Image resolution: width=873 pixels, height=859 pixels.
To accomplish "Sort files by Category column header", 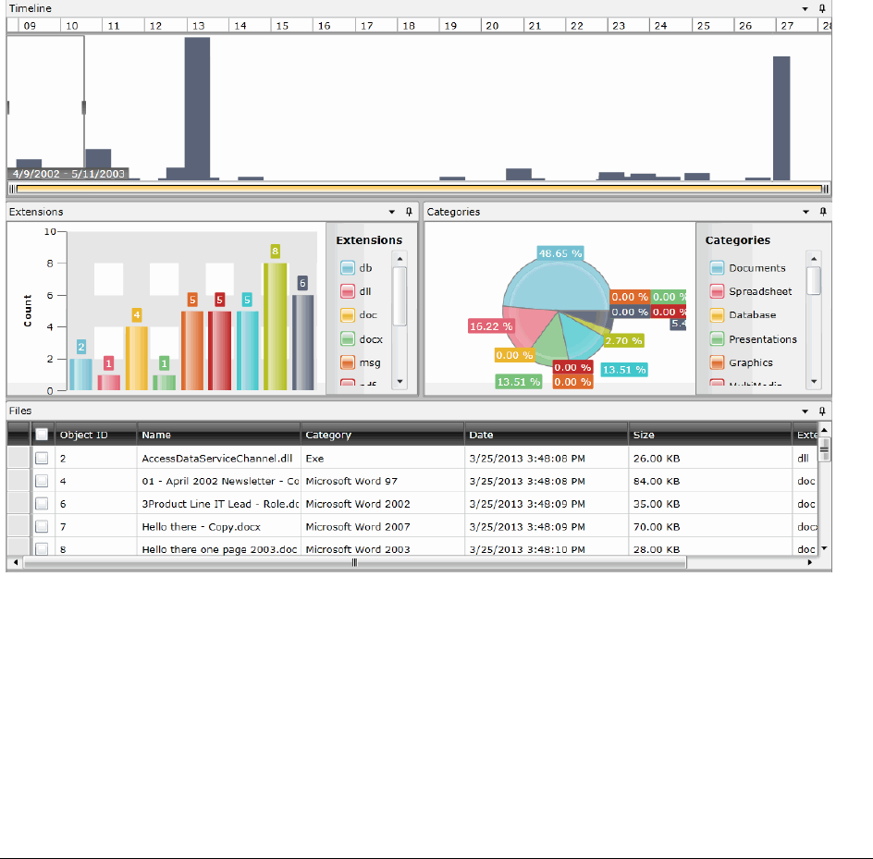I will (382, 435).
